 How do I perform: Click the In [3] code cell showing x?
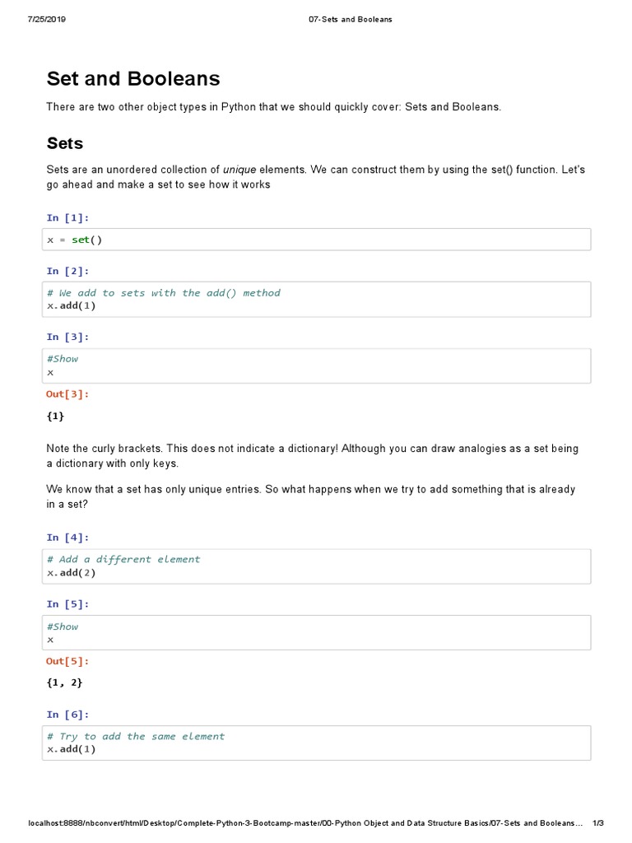[x=316, y=366]
